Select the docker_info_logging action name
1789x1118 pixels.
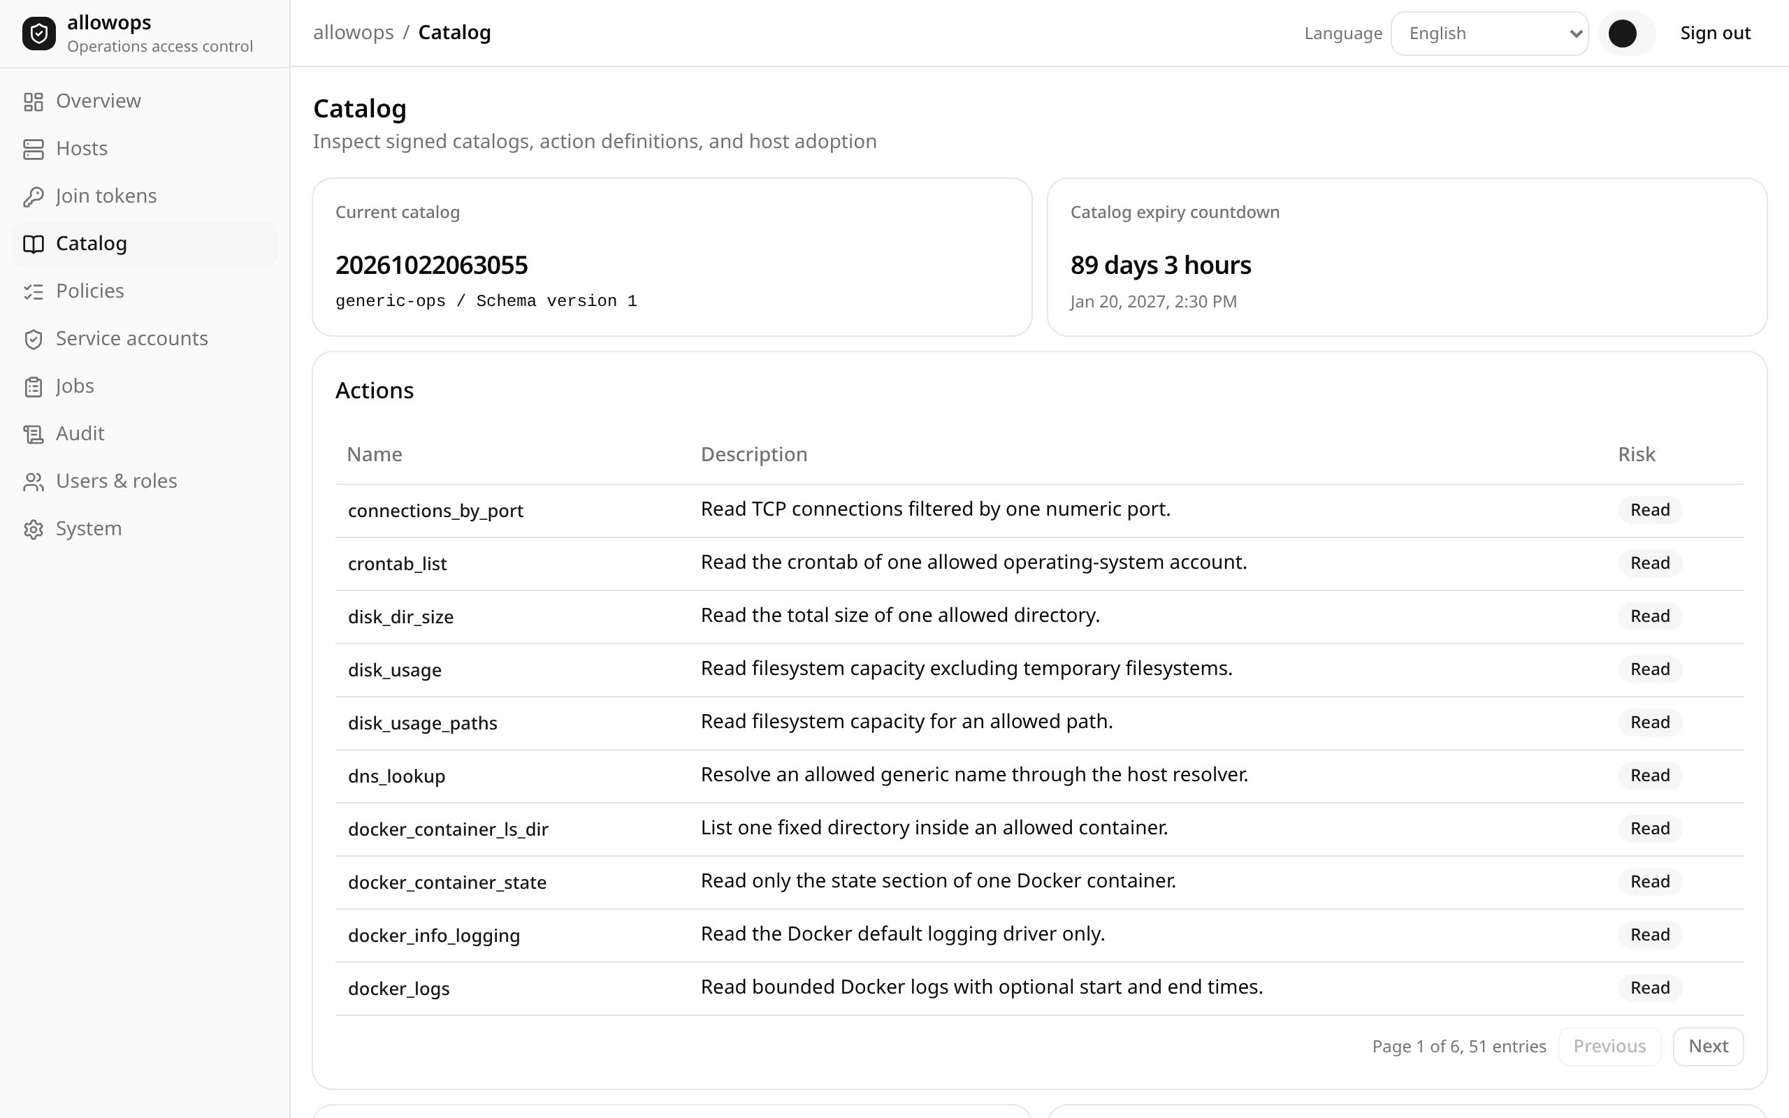[434, 936]
